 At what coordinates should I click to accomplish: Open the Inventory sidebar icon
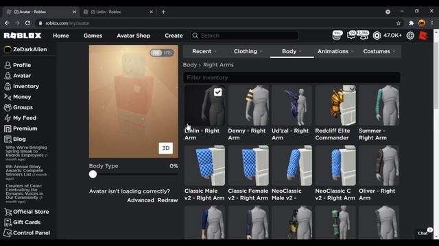point(8,86)
